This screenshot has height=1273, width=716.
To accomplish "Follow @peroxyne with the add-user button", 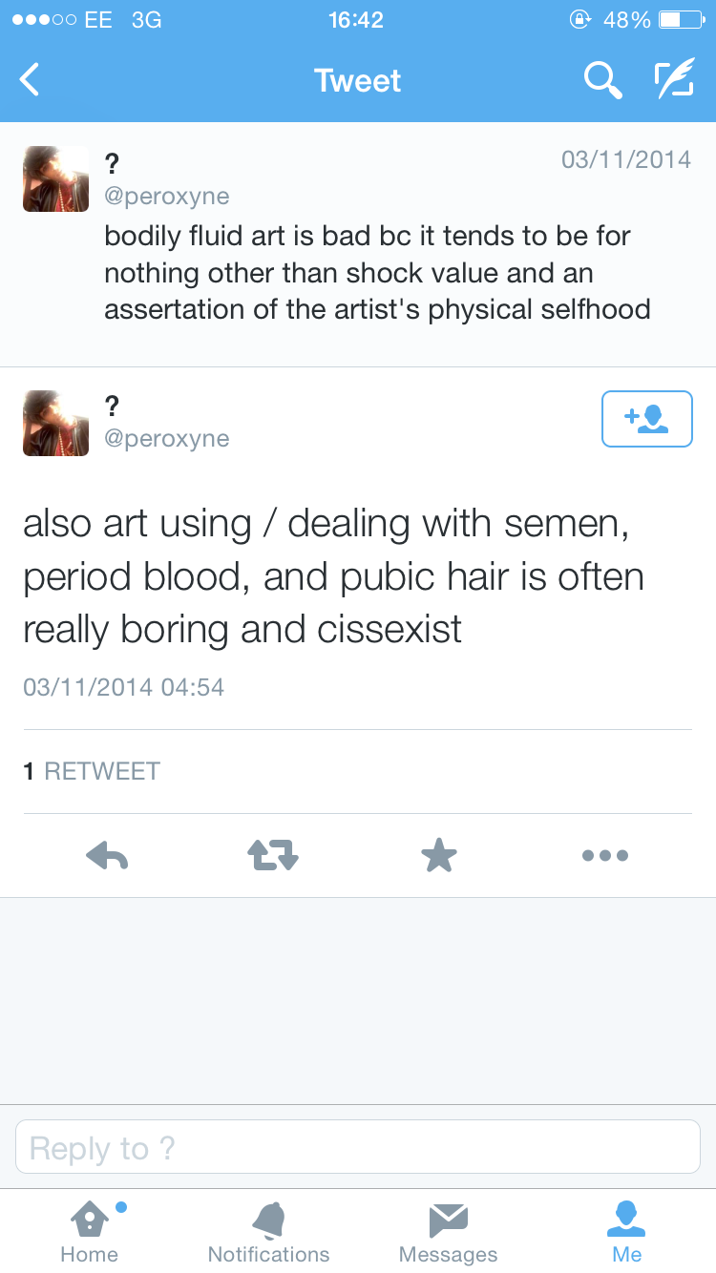I will tap(646, 419).
